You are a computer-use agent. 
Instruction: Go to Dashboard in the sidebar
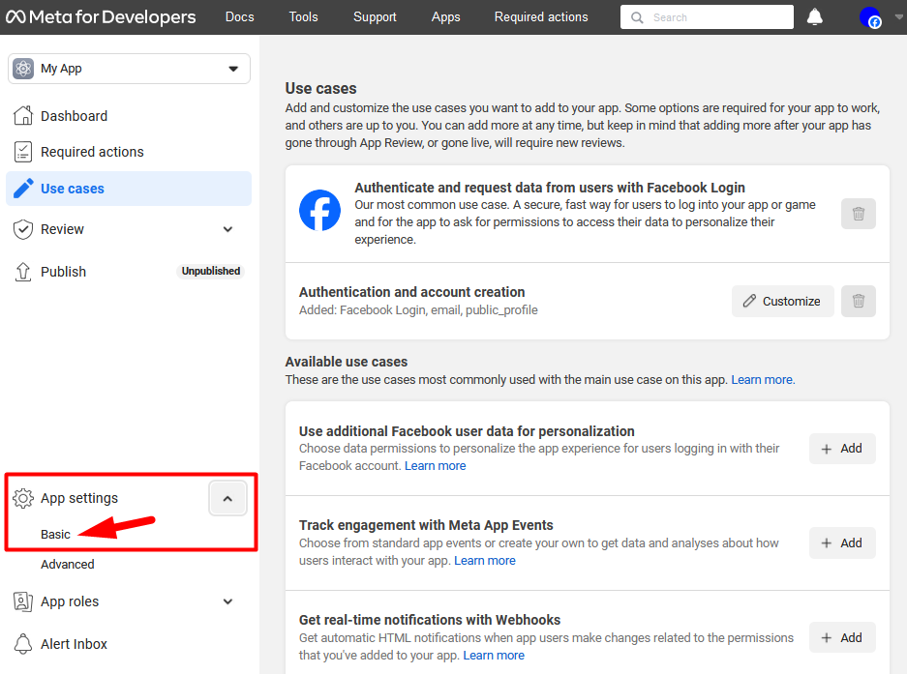(74, 116)
